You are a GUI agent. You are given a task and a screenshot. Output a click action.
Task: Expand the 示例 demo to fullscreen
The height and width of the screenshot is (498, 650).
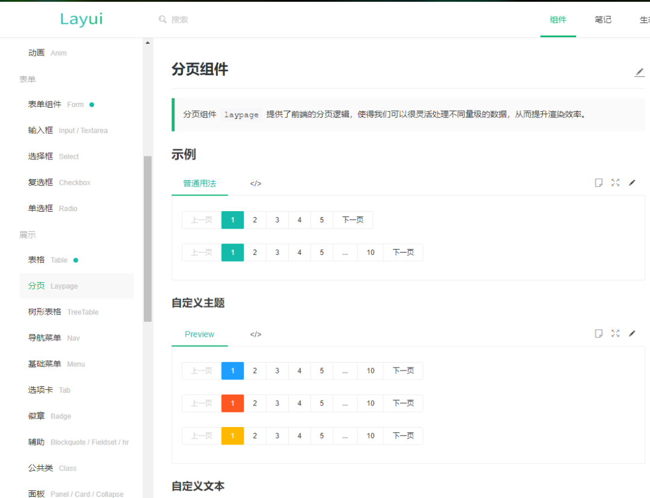click(615, 183)
